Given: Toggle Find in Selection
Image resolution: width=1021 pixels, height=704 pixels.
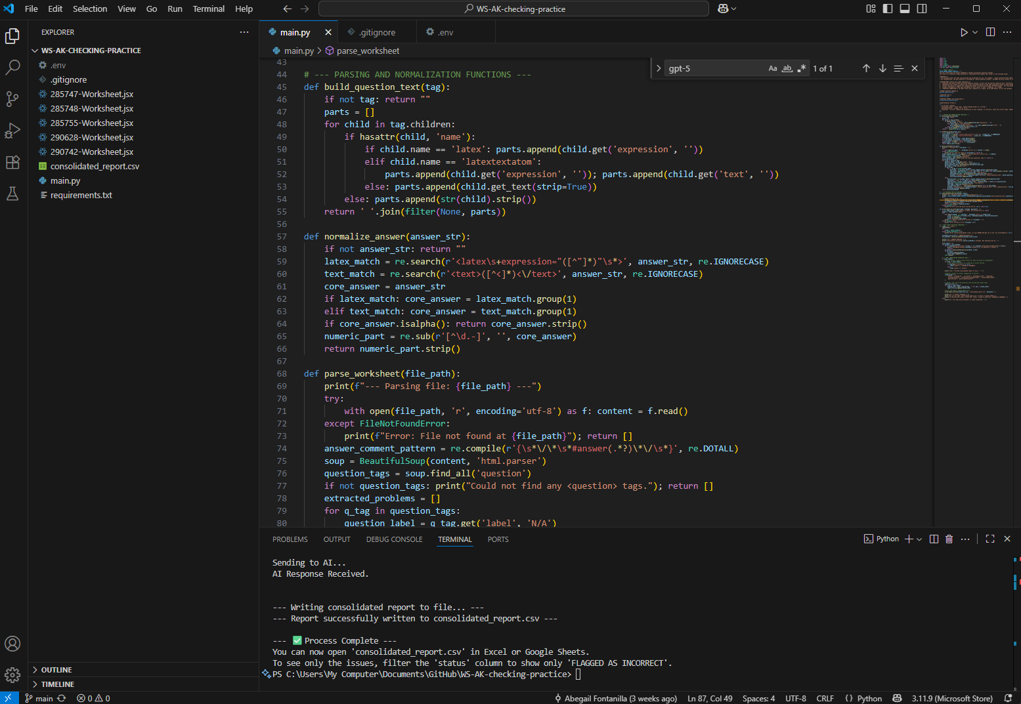Looking at the screenshot, I should click(898, 68).
